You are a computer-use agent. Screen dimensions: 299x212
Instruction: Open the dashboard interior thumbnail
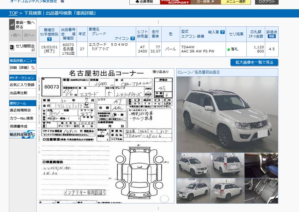point(261,165)
